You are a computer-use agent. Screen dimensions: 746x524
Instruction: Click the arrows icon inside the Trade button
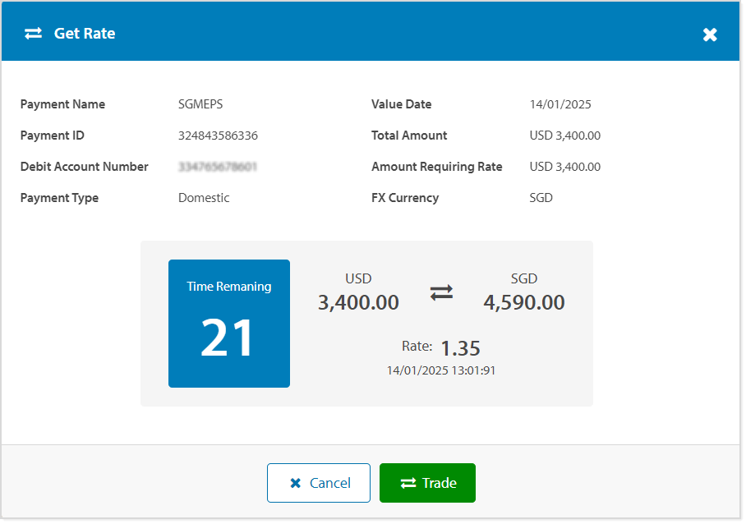click(x=408, y=483)
